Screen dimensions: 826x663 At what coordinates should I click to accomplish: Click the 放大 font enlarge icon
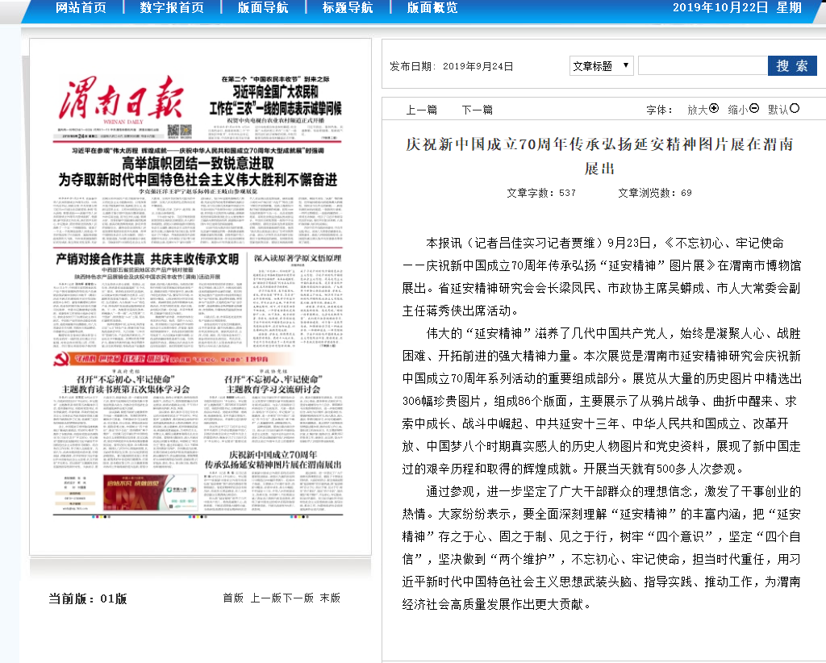pos(714,108)
